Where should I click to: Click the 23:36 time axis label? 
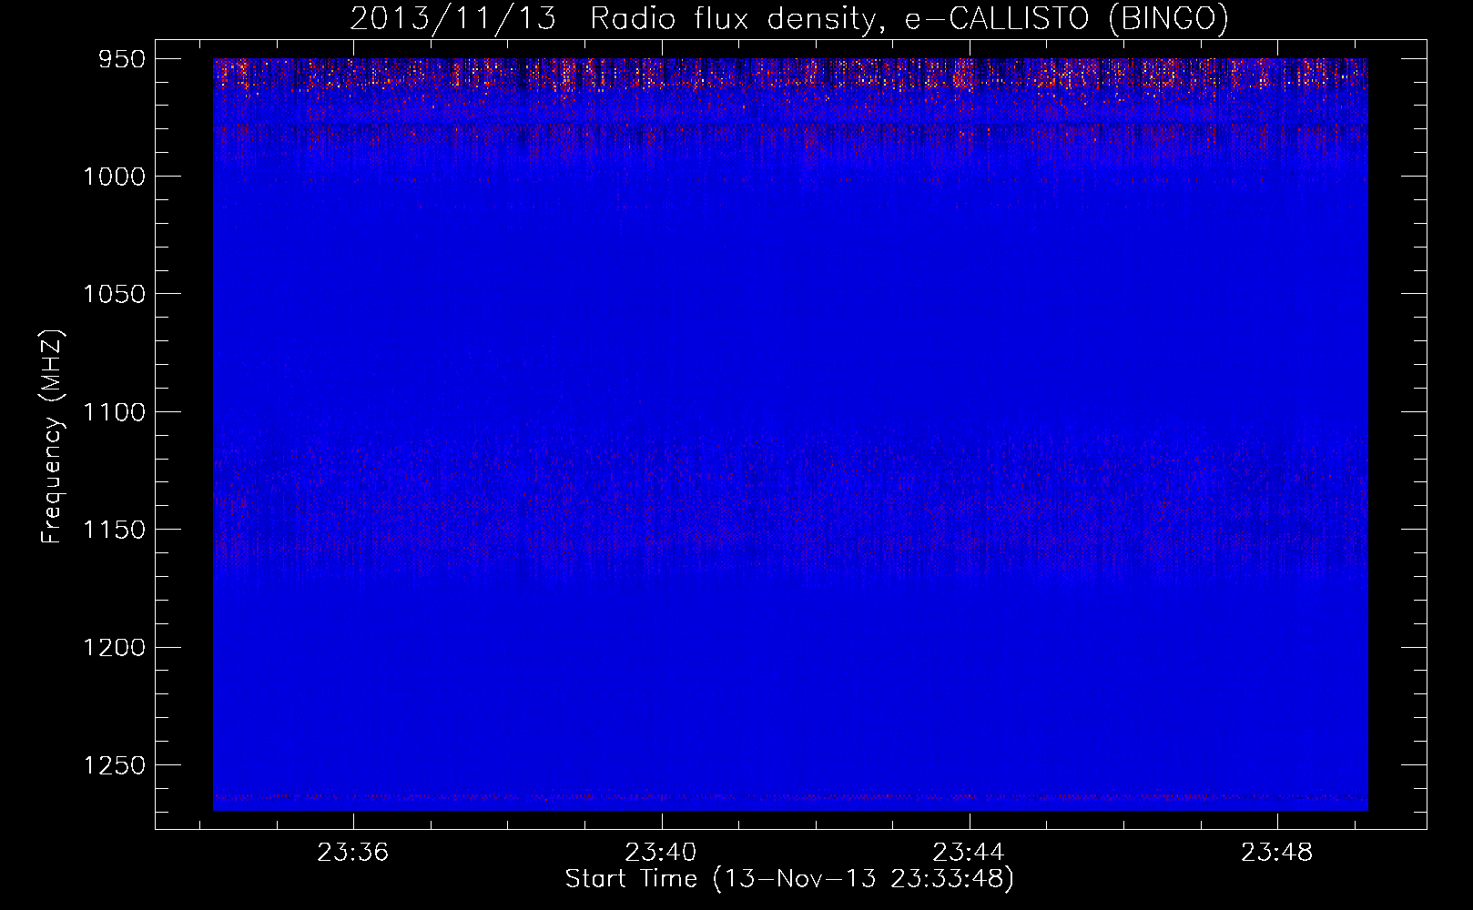[352, 852]
